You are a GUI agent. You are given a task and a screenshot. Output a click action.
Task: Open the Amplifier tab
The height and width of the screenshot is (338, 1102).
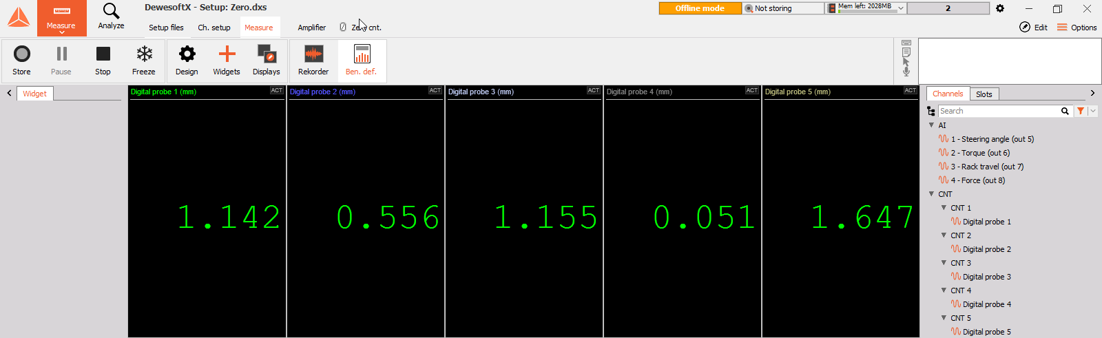[x=312, y=28]
